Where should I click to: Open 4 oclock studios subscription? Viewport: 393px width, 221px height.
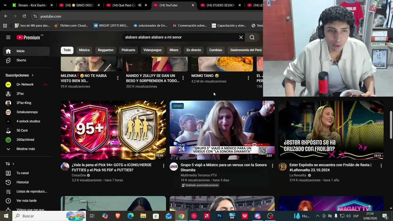(26, 121)
